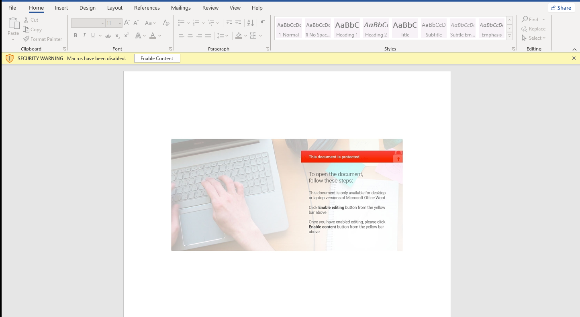Viewport: 580px width, 317px height.
Task: Open the Paste options arrow
Action: tap(13, 39)
